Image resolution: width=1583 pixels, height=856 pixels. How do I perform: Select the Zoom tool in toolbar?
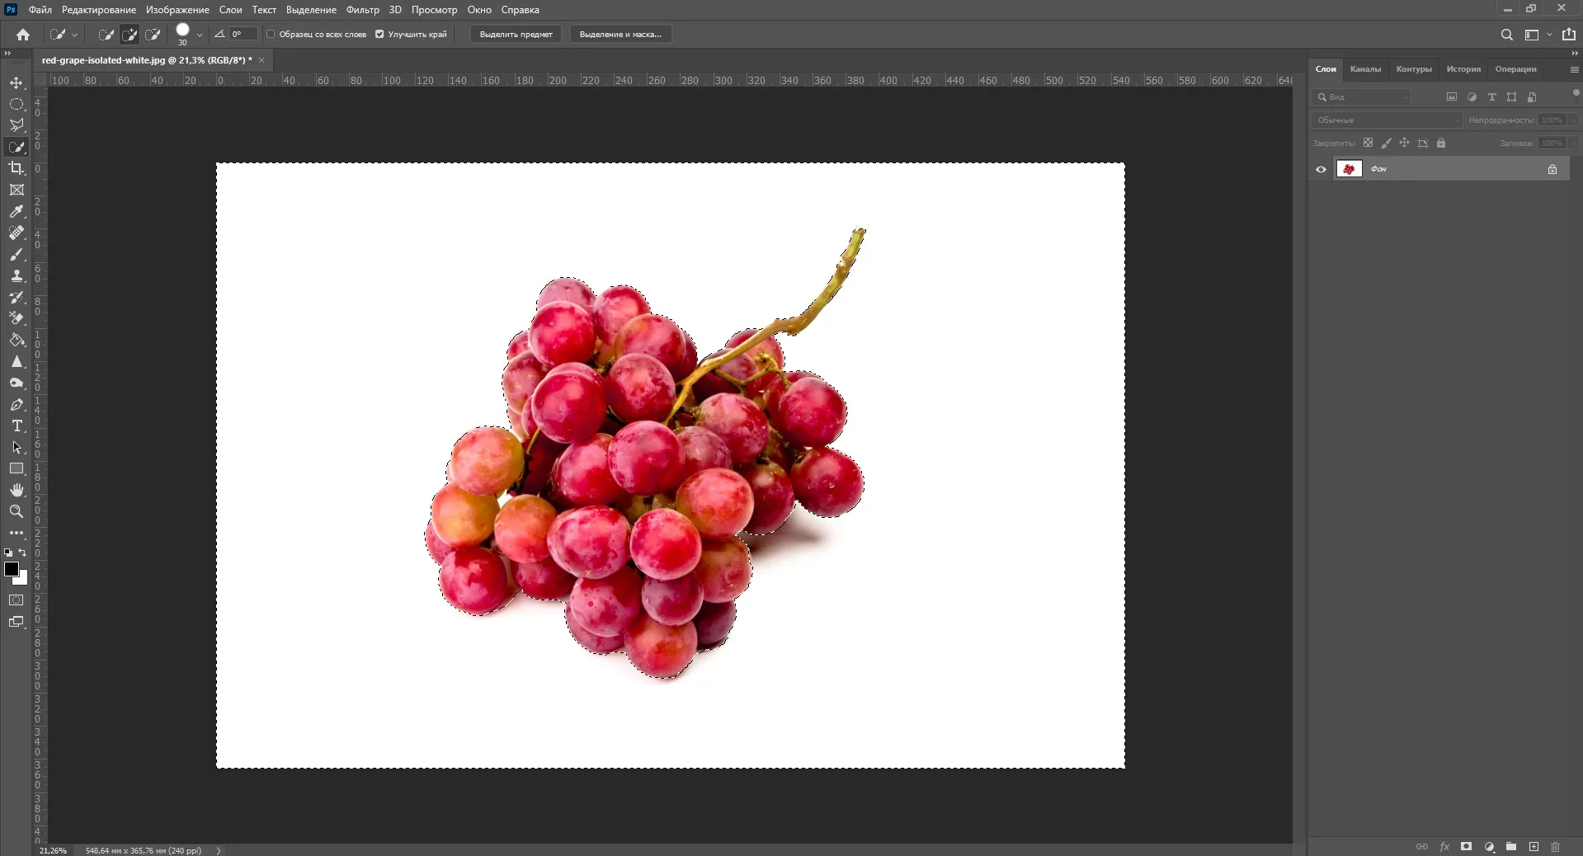[16, 512]
